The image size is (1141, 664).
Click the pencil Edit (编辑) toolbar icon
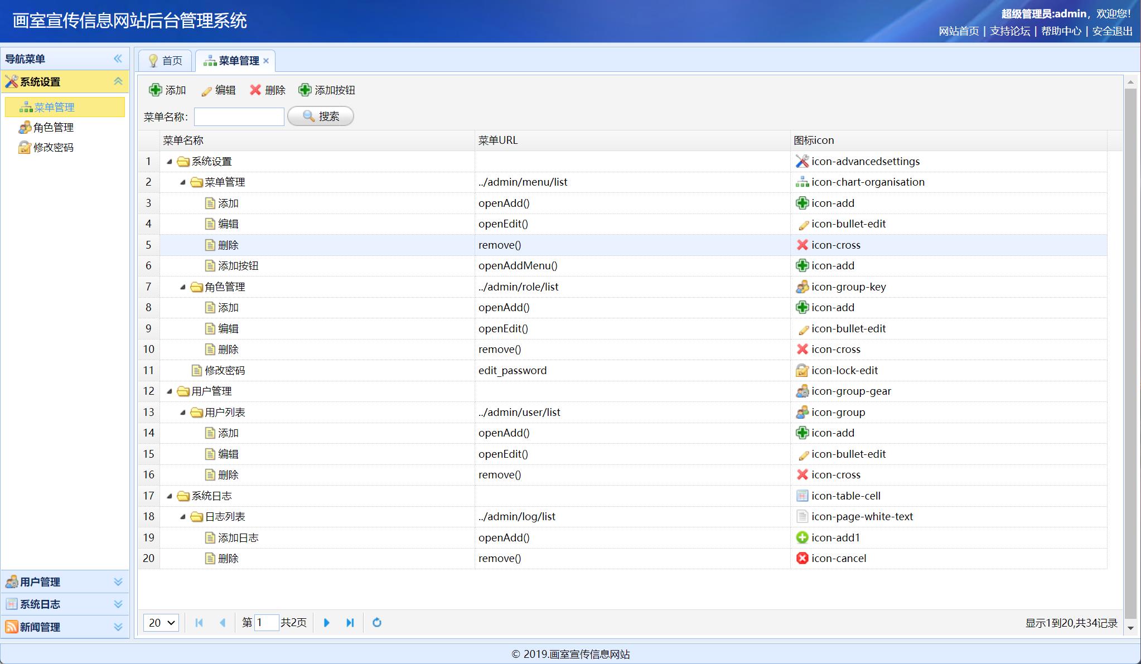(206, 90)
